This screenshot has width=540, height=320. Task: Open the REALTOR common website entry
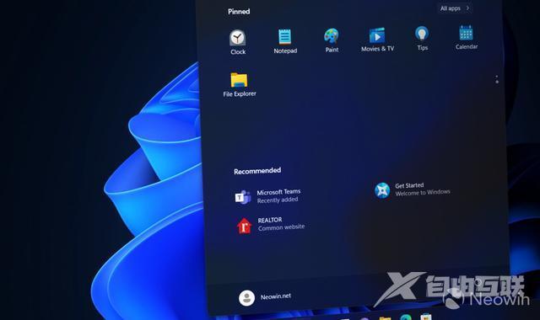(271, 225)
